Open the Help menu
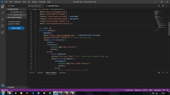Screen dimensions: 170x95 (x=49, y=2)
